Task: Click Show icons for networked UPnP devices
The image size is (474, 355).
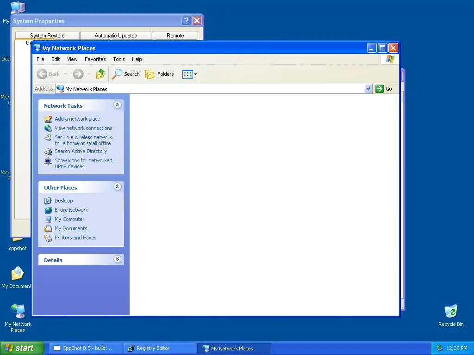Action: 83,163
